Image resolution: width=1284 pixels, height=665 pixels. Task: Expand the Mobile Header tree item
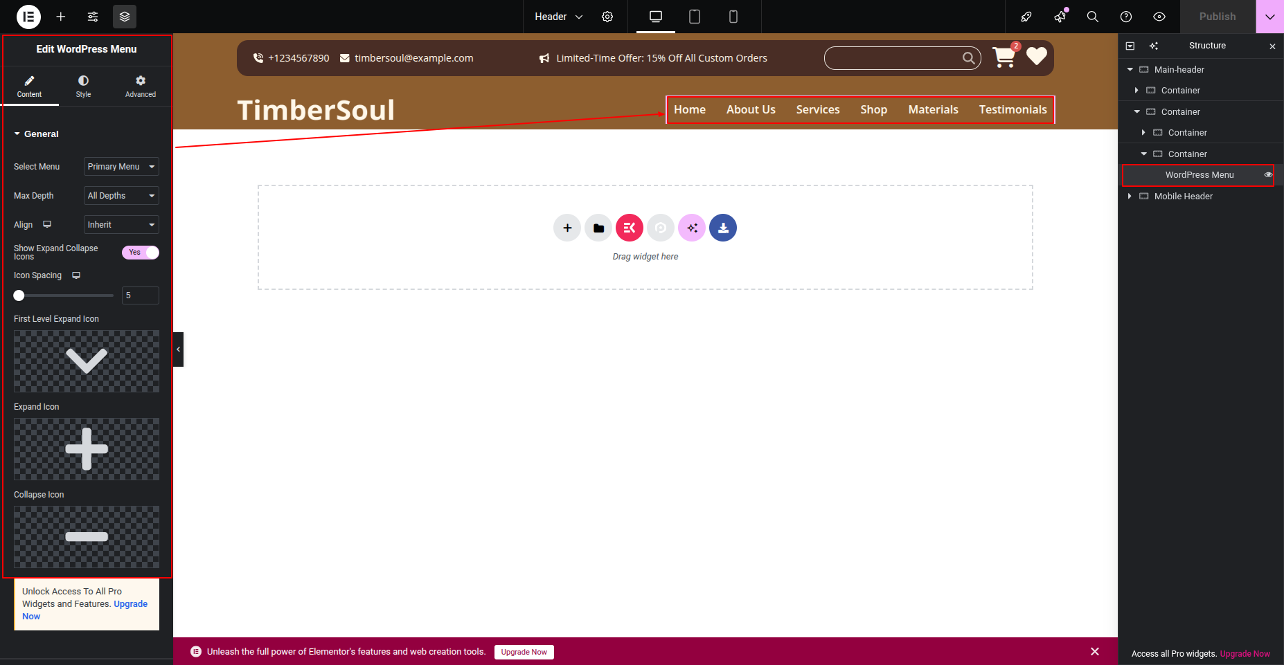[x=1130, y=197]
